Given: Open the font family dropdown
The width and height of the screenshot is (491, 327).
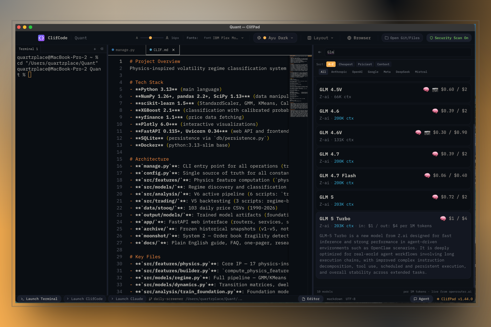Looking at the screenshot, I should coord(224,38).
